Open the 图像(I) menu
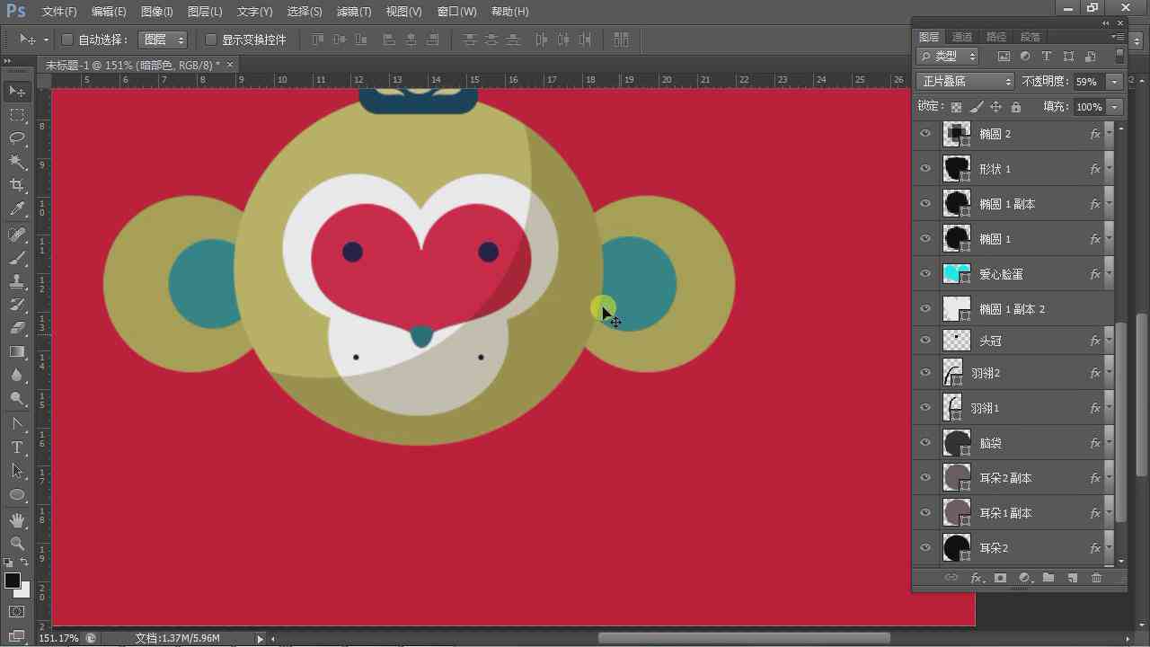This screenshot has height=647, width=1150. point(156,12)
